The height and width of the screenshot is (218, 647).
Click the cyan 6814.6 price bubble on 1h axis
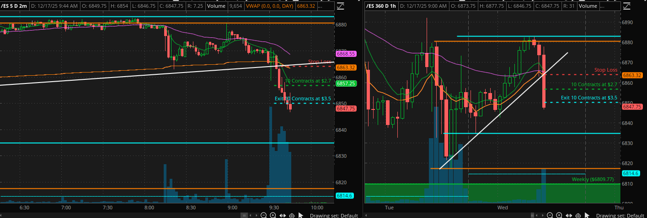point(631,173)
